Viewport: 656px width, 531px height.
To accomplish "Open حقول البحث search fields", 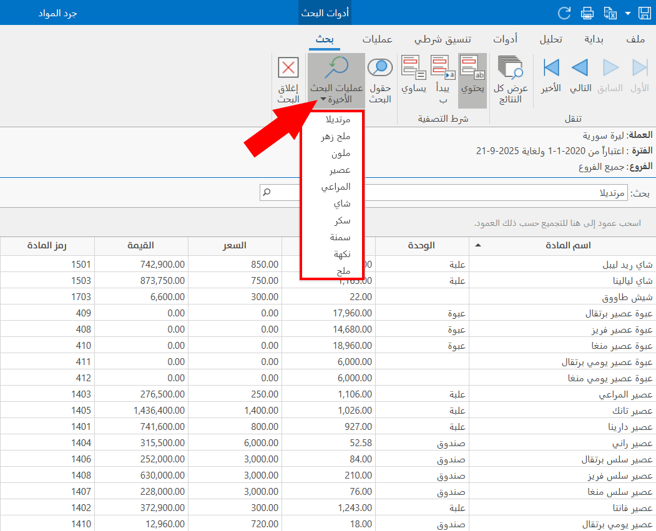I will click(x=379, y=80).
